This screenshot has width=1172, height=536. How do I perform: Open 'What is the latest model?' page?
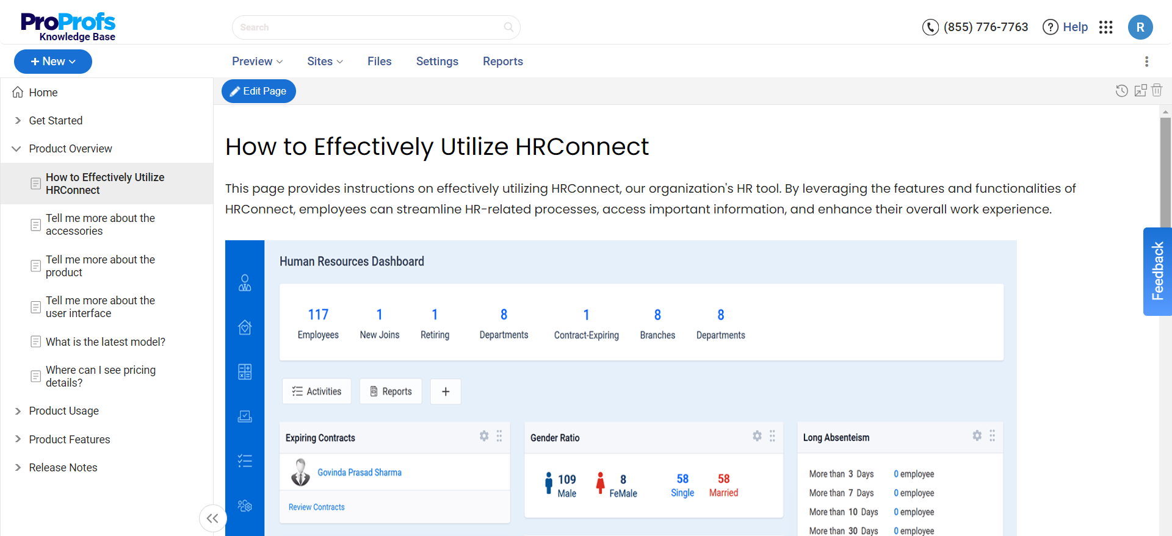[x=107, y=342]
